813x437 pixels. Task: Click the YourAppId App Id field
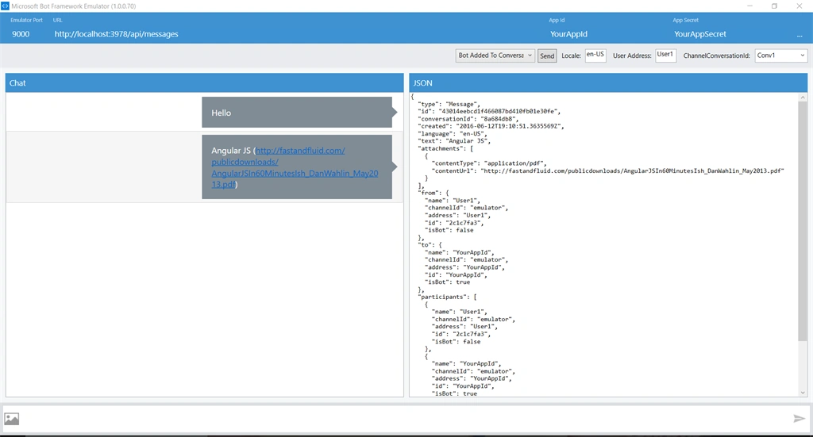[568, 34]
